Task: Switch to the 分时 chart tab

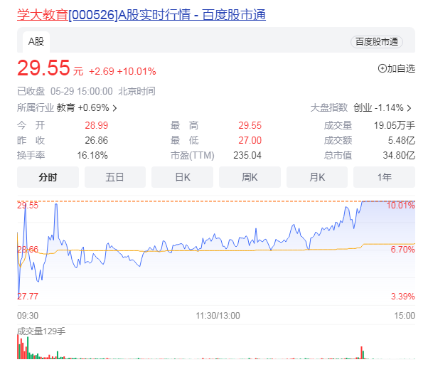Action: [48, 177]
